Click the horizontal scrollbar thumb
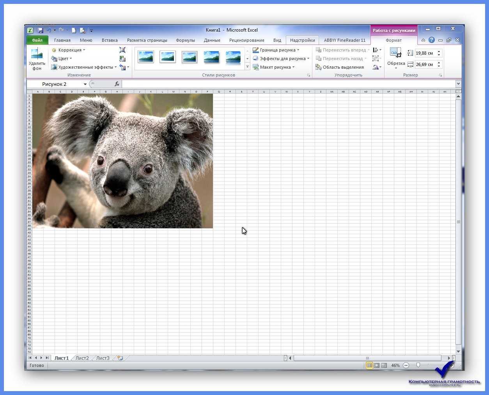 367,358
